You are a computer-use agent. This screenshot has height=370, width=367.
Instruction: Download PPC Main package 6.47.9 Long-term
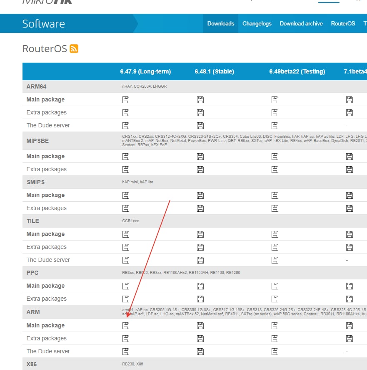pos(126,286)
